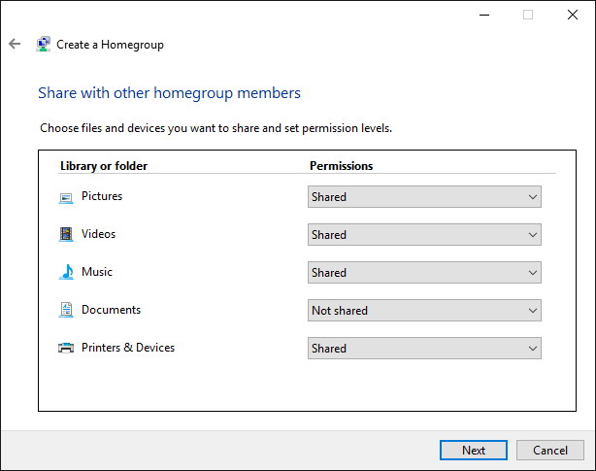The image size is (596, 471).
Task: Go back using the back arrow
Action: pos(15,44)
